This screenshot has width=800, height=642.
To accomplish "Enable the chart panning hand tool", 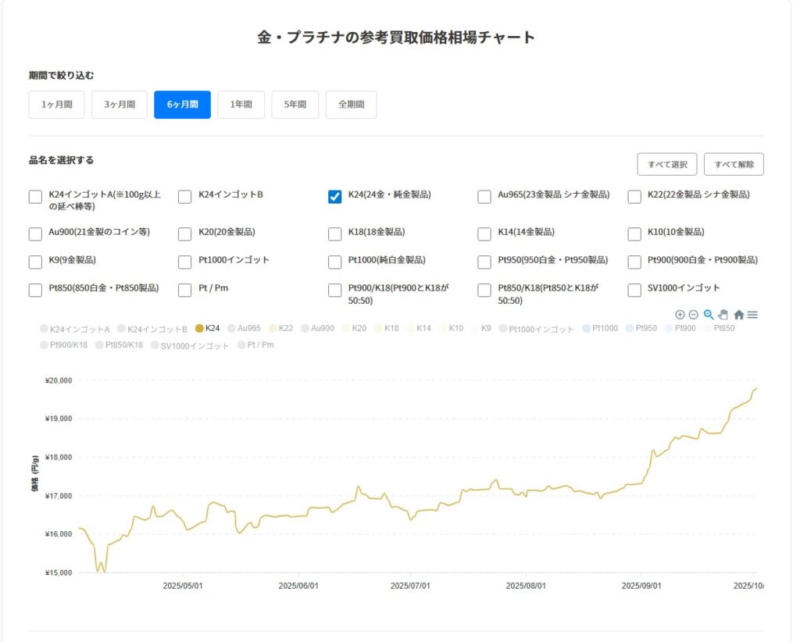I will pos(723,315).
